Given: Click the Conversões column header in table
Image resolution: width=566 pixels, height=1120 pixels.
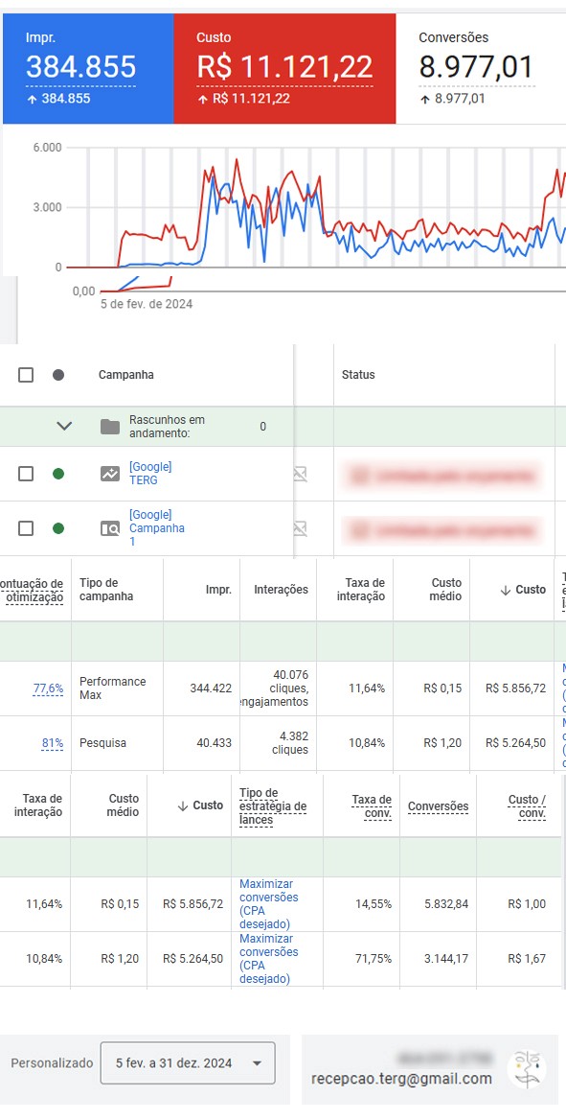Looking at the screenshot, I should click(439, 806).
